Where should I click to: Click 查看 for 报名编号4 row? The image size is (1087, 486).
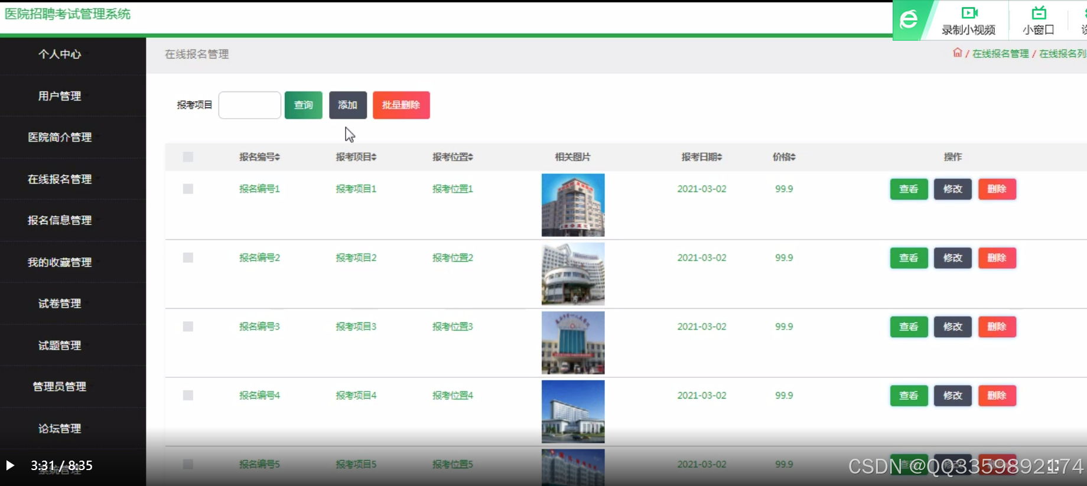tap(909, 396)
